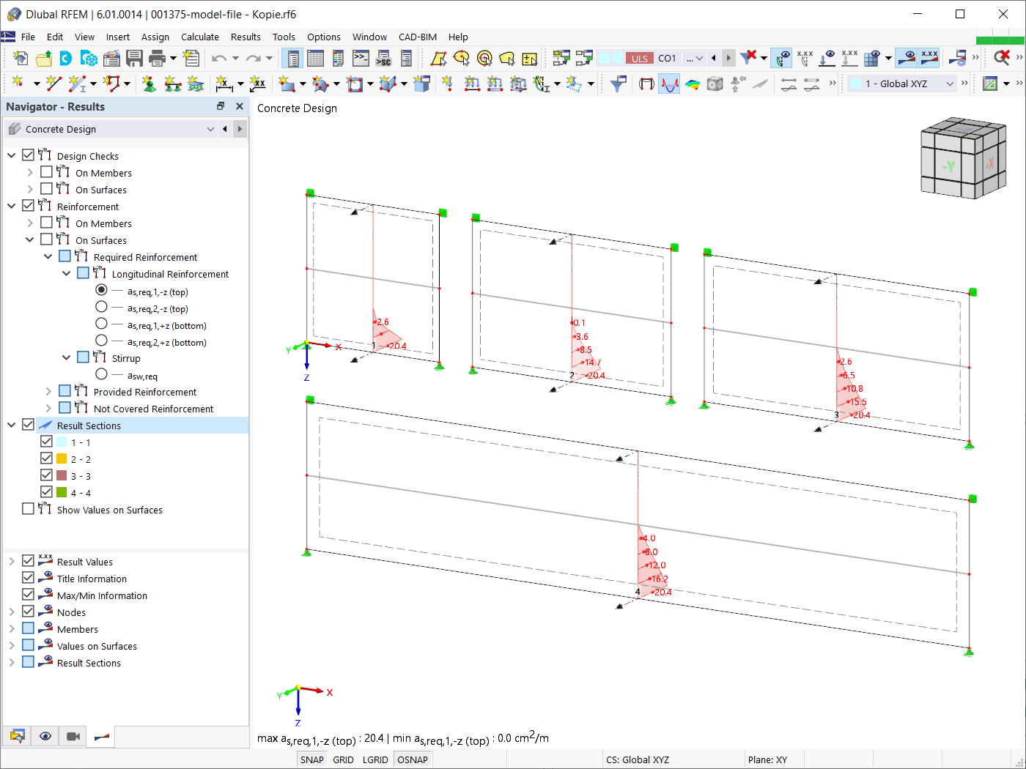Viewport: 1026px width, 769px height.
Task: Select the as,req,2,-z (top) radio button
Action: click(x=101, y=307)
